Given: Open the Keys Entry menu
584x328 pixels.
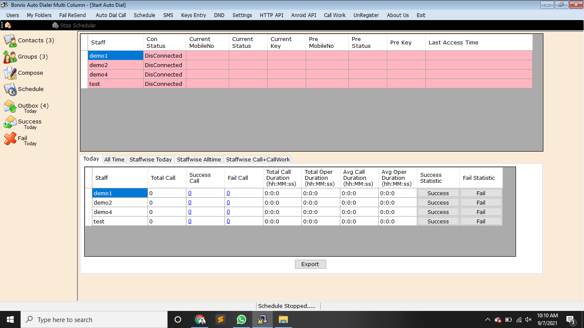Looking at the screenshot, I should coord(194,15).
